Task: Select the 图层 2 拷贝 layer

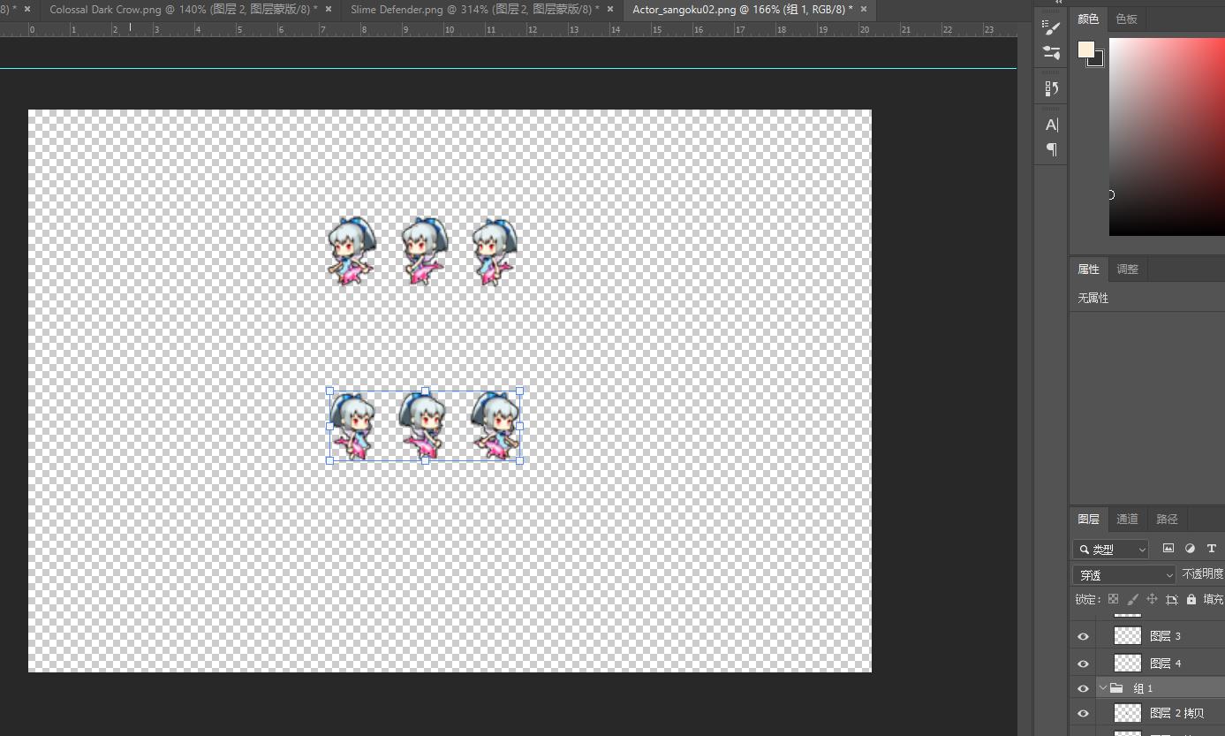Action: (1147, 713)
